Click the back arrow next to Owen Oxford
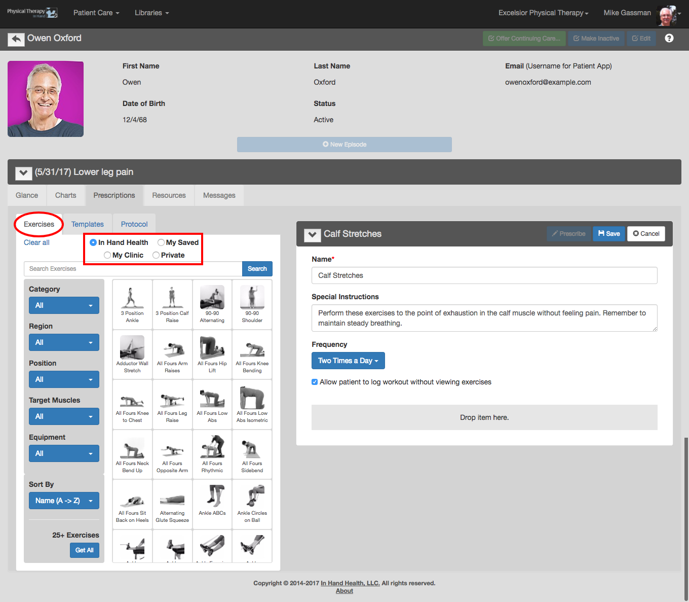This screenshot has height=602, width=689. pyautogui.click(x=16, y=39)
